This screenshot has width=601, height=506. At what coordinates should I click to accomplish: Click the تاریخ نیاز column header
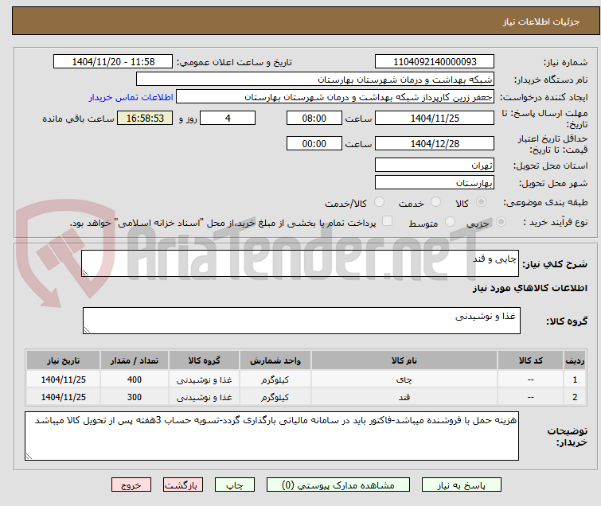[63, 360]
